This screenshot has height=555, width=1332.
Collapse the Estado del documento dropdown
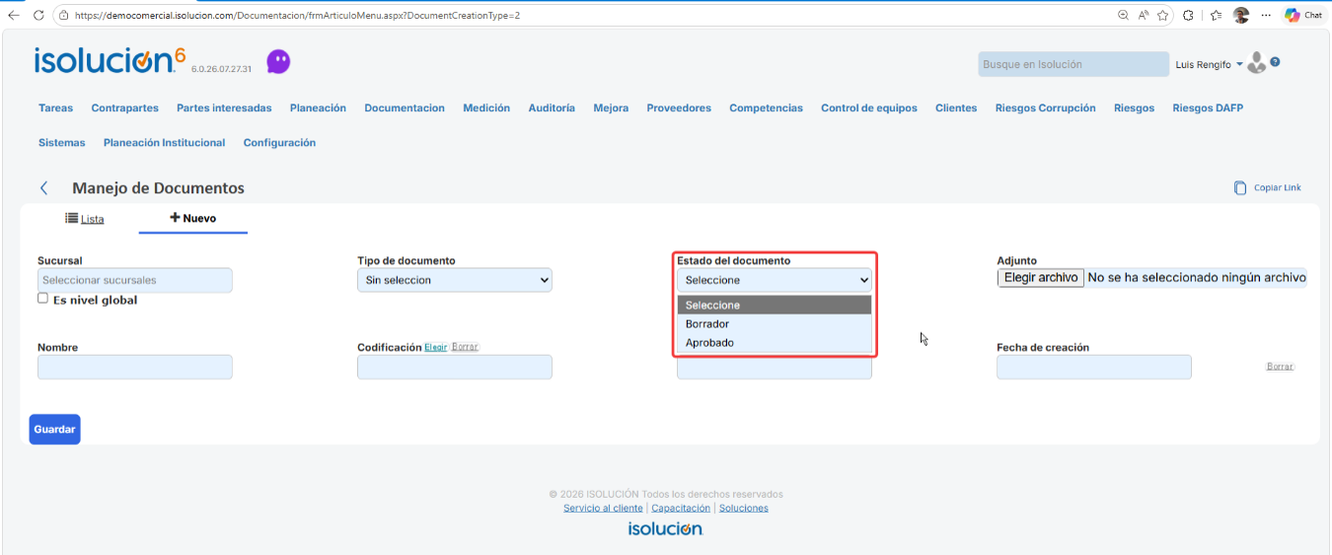[775, 280]
